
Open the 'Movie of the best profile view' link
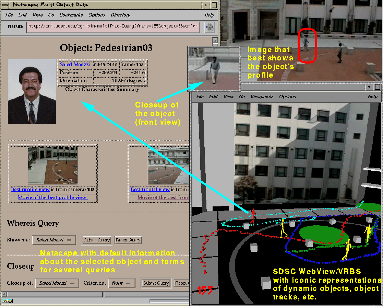pyautogui.click(x=52, y=197)
